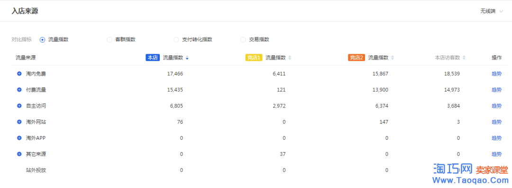
Task: Open 趋势 link for 其它来源
Action: (x=497, y=154)
